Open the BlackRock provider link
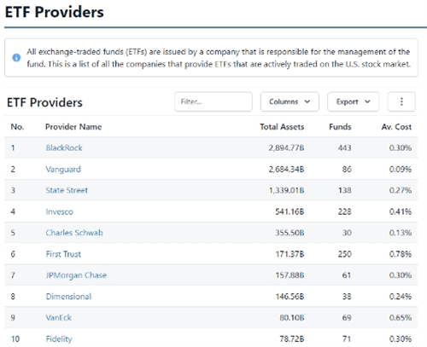The image size is (427, 347). coord(64,147)
